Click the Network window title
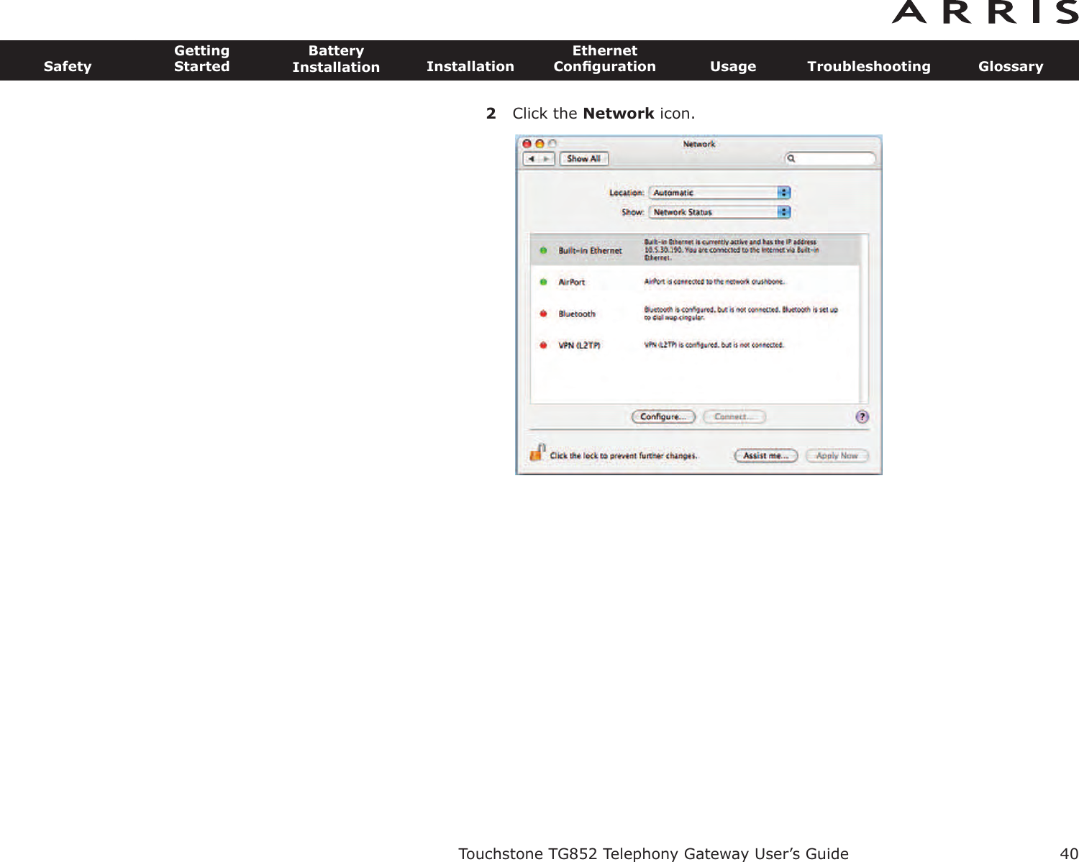 point(699,144)
